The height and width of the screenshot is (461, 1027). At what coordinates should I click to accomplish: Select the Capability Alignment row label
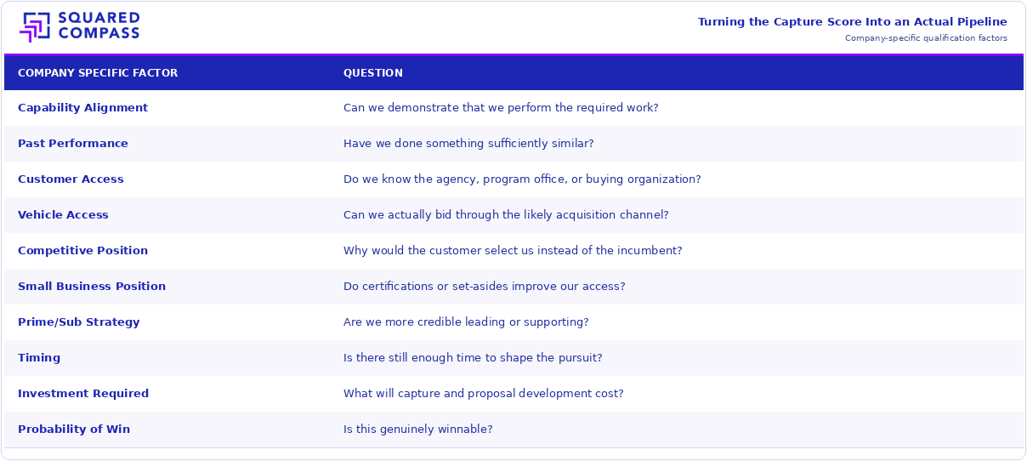pos(82,108)
